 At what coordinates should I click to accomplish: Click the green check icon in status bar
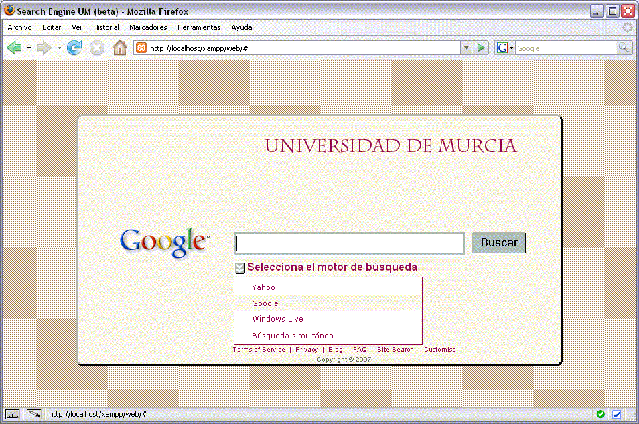pyautogui.click(x=601, y=414)
